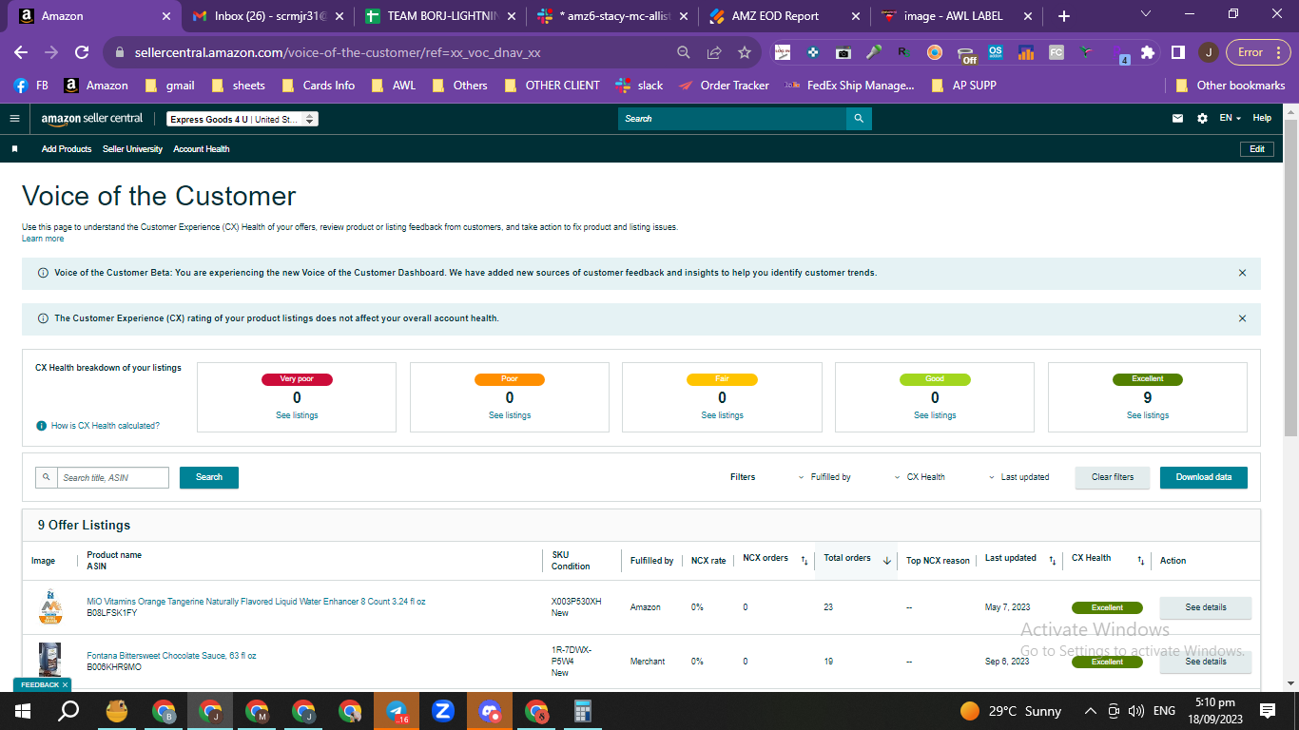See details for MiO Vitamins Orange Tangerine
Viewport: 1299px width, 730px height.
tap(1206, 607)
